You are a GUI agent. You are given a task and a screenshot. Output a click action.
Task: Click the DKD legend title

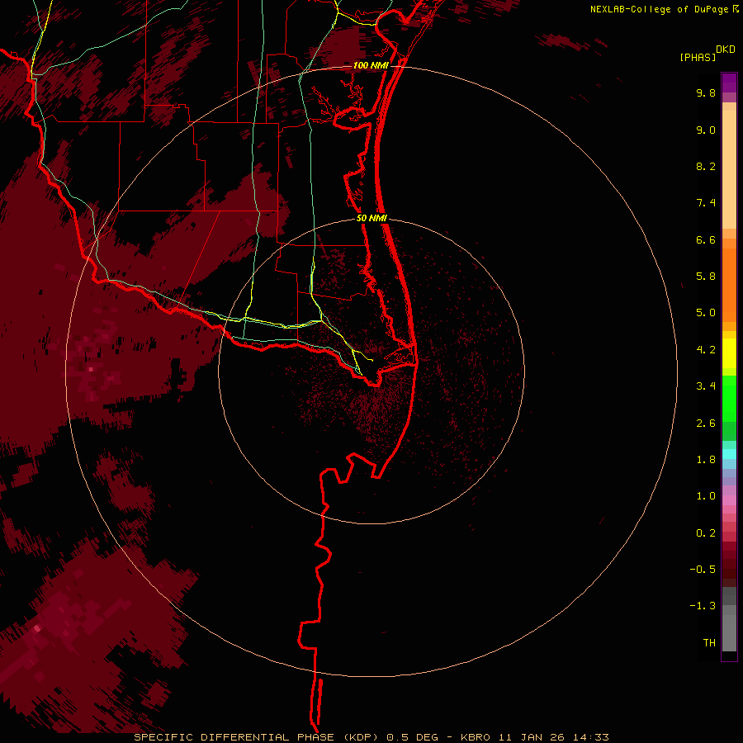pyautogui.click(x=725, y=50)
